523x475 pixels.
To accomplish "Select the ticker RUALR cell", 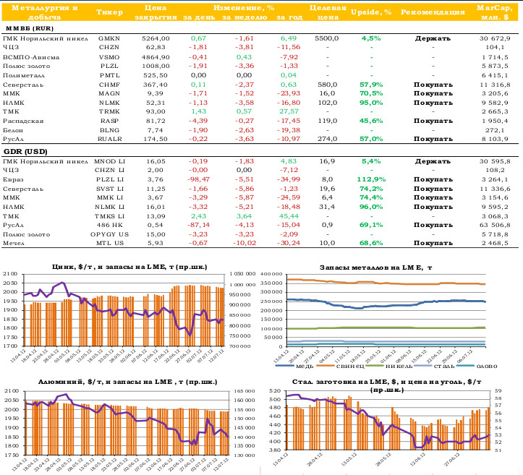I will pyautogui.click(x=110, y=139).
